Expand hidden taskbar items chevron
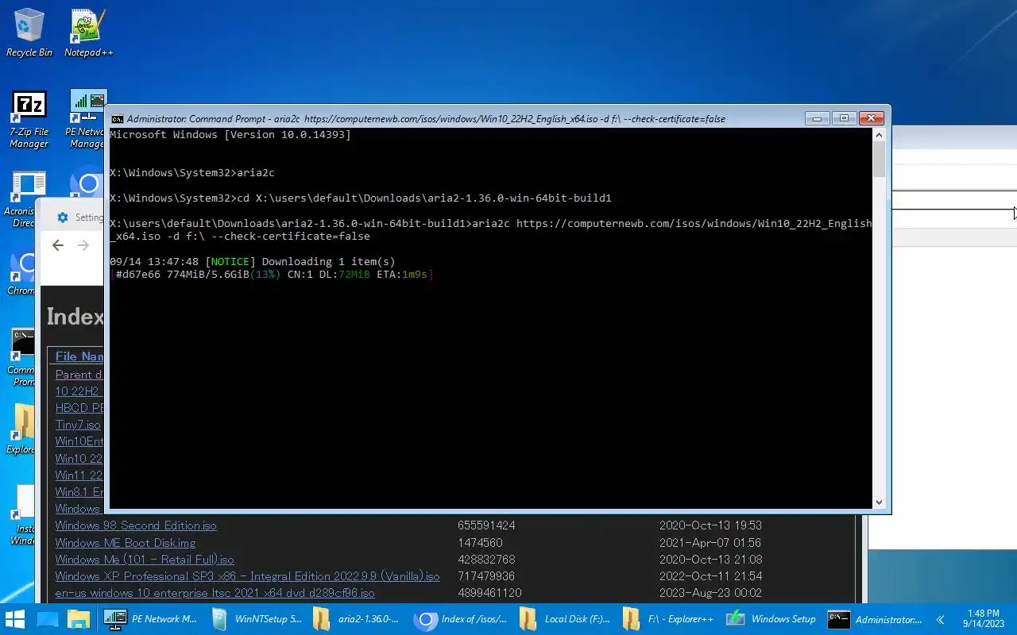This screenshot has width=1017, height=635. [940, 619]
